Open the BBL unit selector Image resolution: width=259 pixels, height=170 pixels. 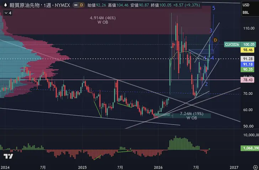tap(246, 12)
